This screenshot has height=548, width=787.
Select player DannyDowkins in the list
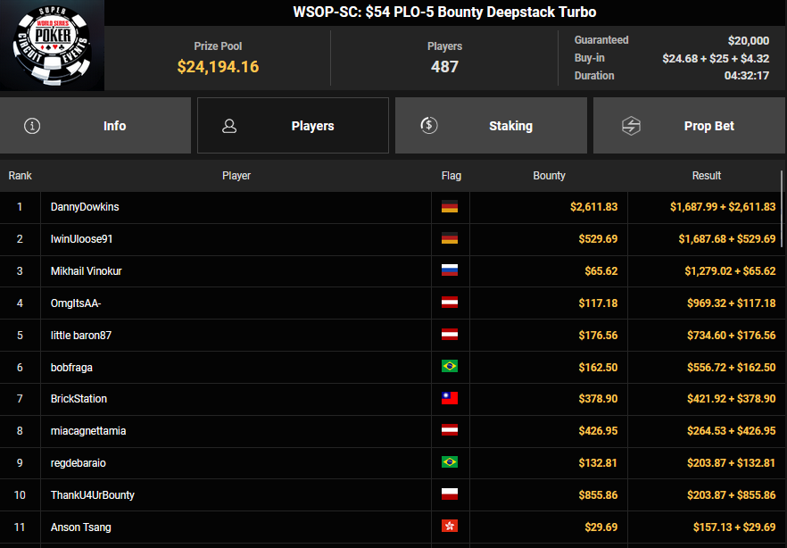(x=85, y=207)
